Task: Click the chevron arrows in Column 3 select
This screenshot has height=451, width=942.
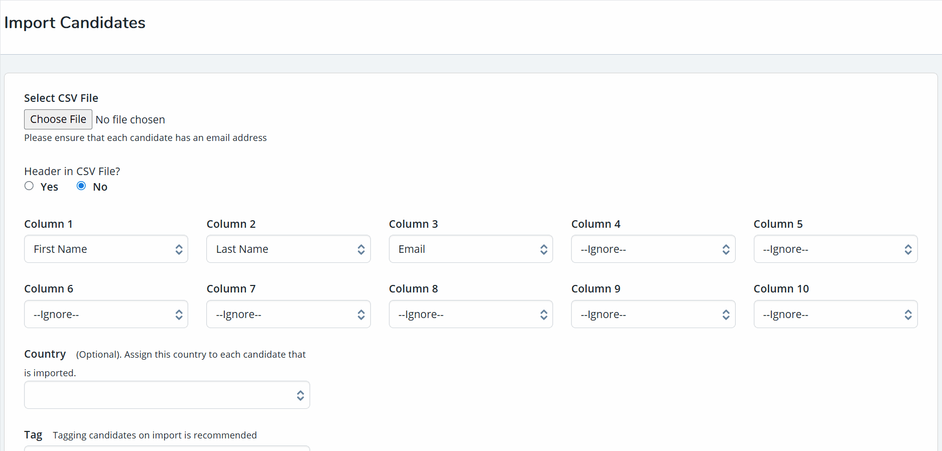Action: pos(544,249)
